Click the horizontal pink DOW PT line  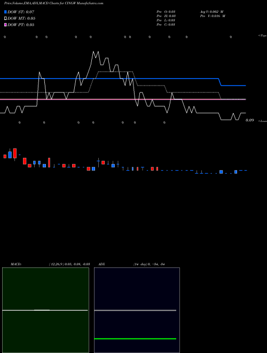(x=123, y=99)
